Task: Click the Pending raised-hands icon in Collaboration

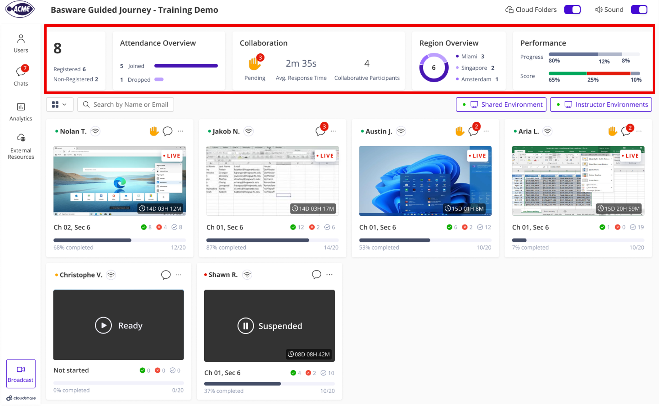Action: tap(255, 64)
